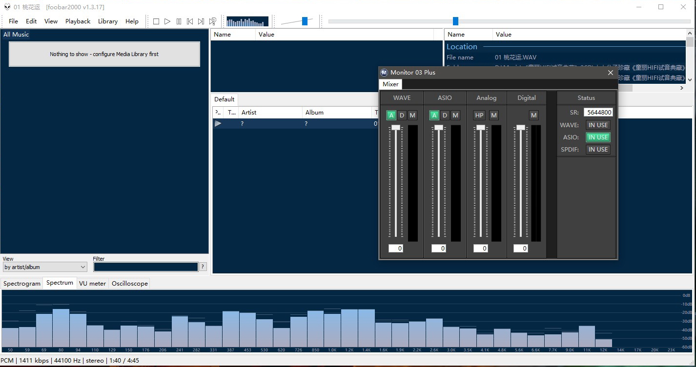Click the ASIO IN USE status button
696x367 pixels.
598,137
